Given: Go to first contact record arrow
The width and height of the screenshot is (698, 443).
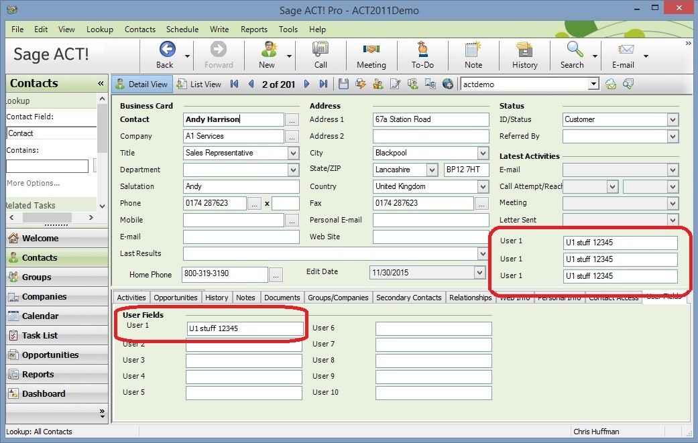Looking at the screenshot, I should 234,84.
